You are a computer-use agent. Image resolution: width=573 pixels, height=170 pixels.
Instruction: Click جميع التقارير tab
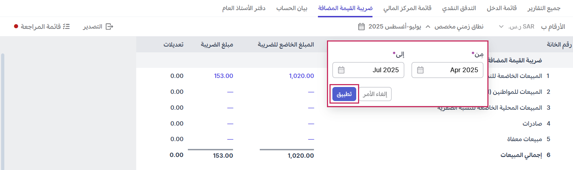(x=544, y=8)
